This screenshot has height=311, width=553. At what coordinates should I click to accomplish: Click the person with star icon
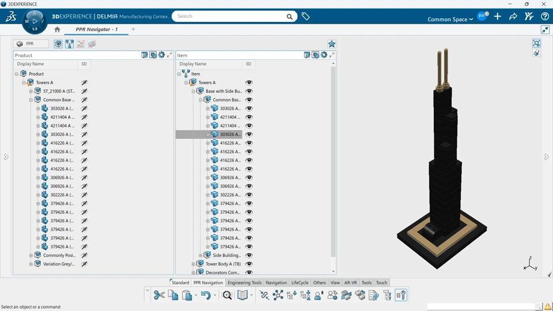(x=319, y=295)
